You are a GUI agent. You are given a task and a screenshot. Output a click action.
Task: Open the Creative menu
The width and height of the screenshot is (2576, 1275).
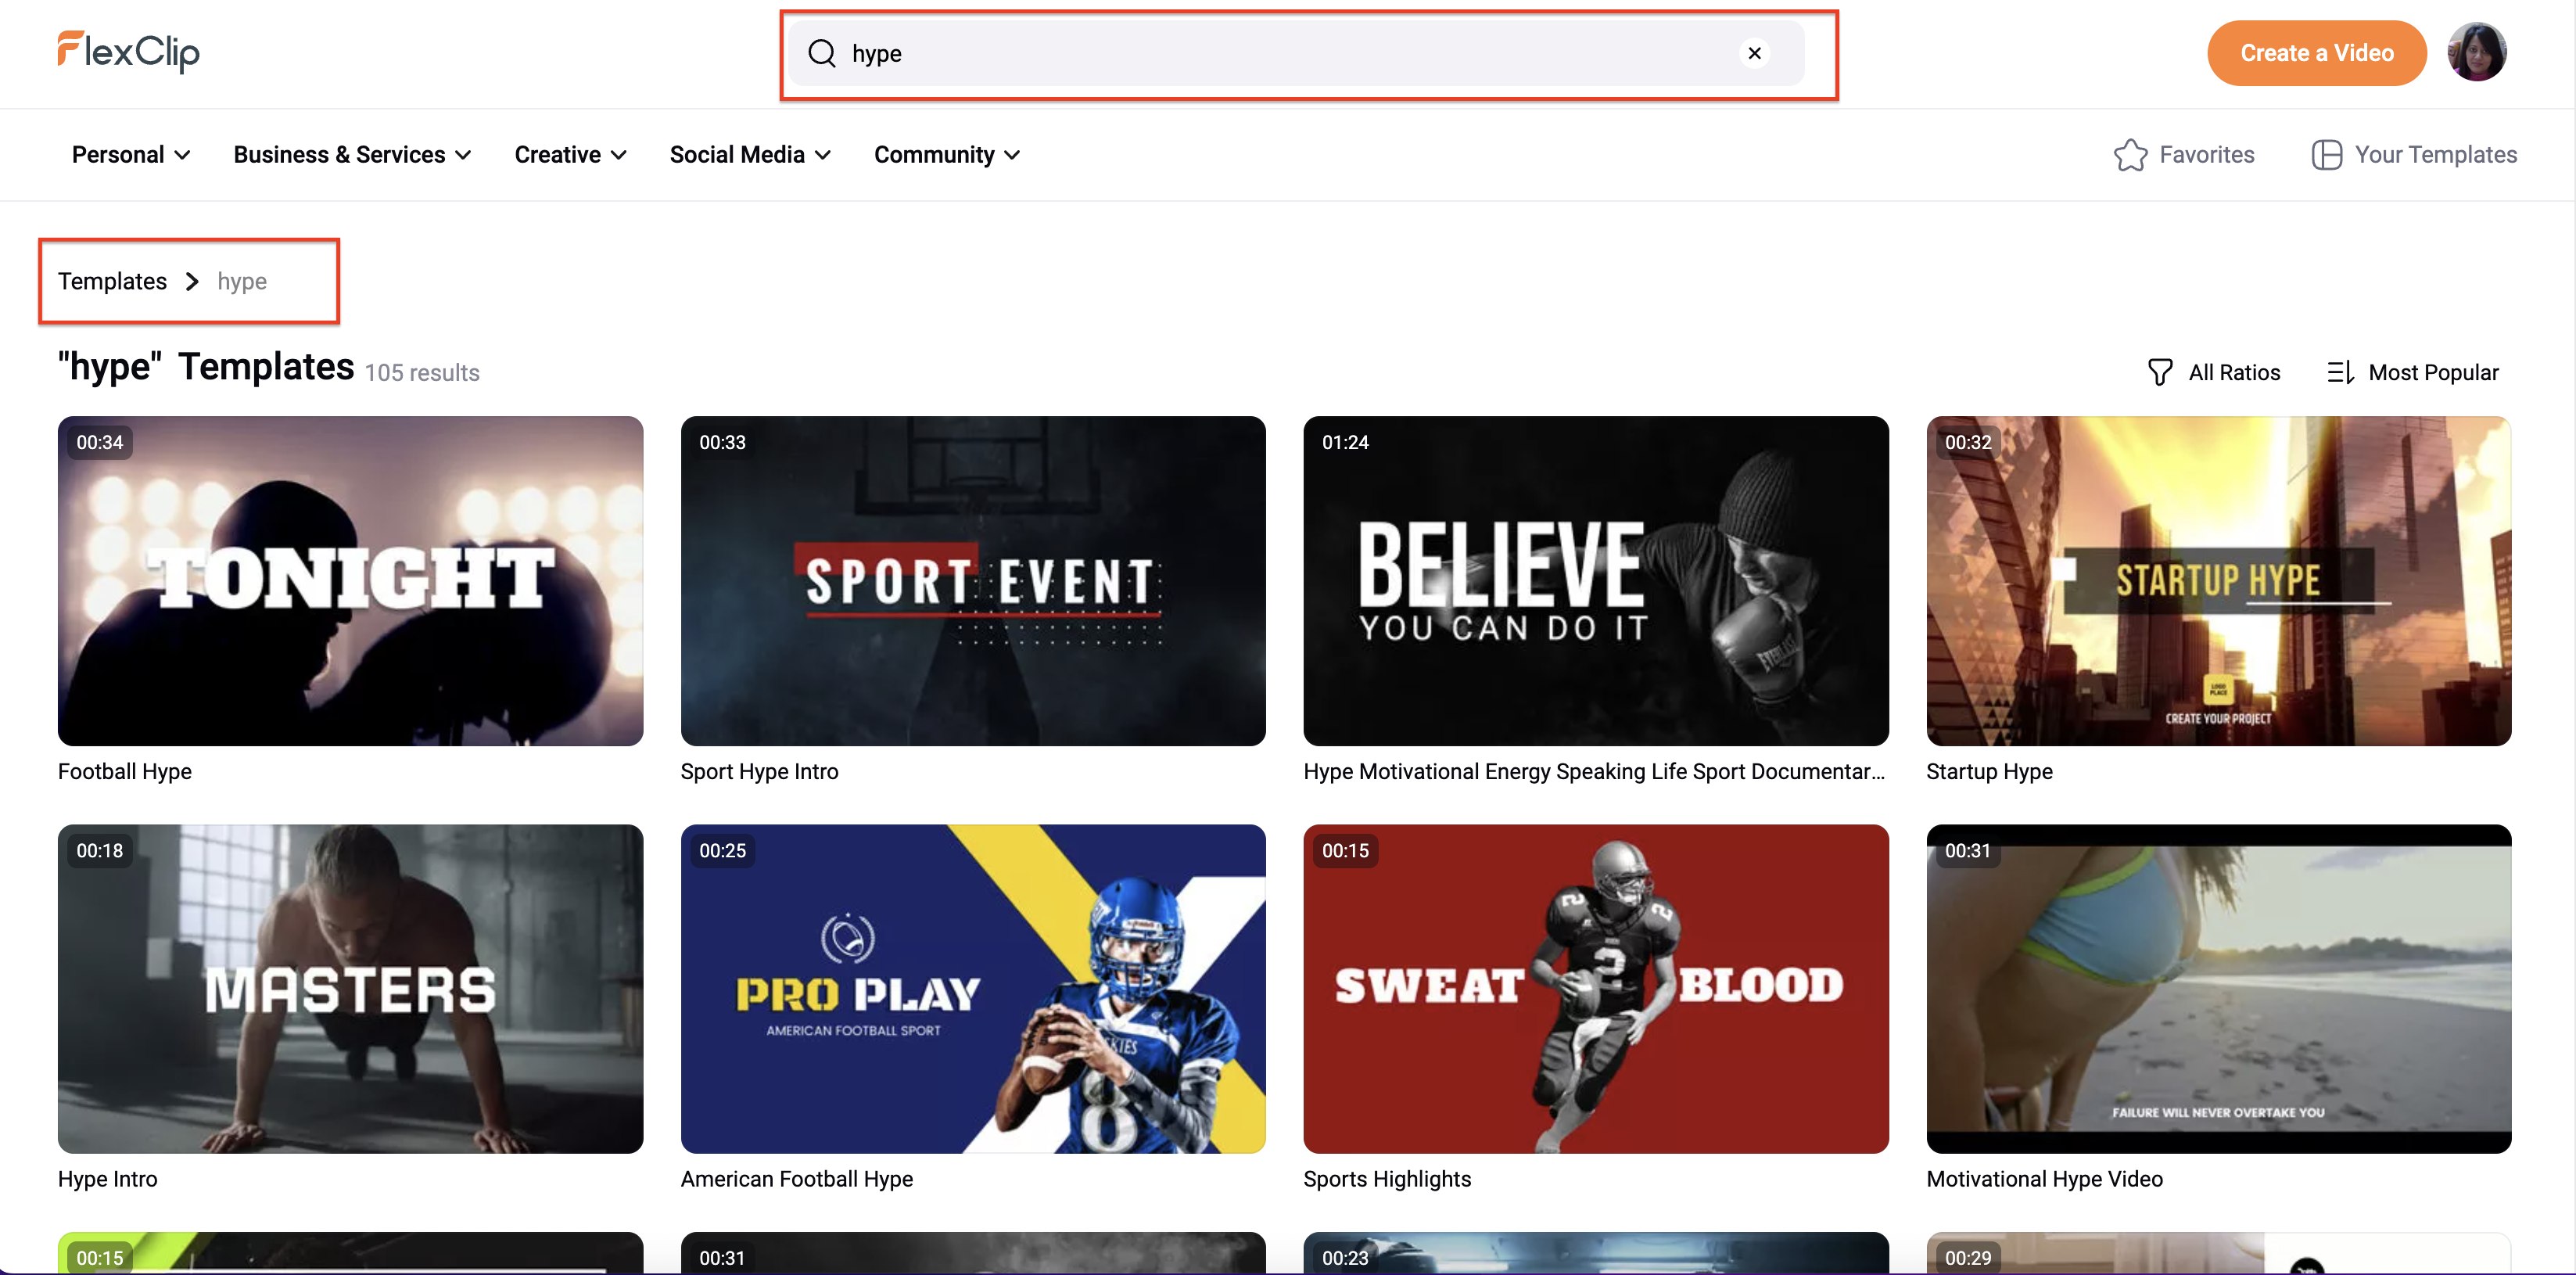(x=569, y=154)
